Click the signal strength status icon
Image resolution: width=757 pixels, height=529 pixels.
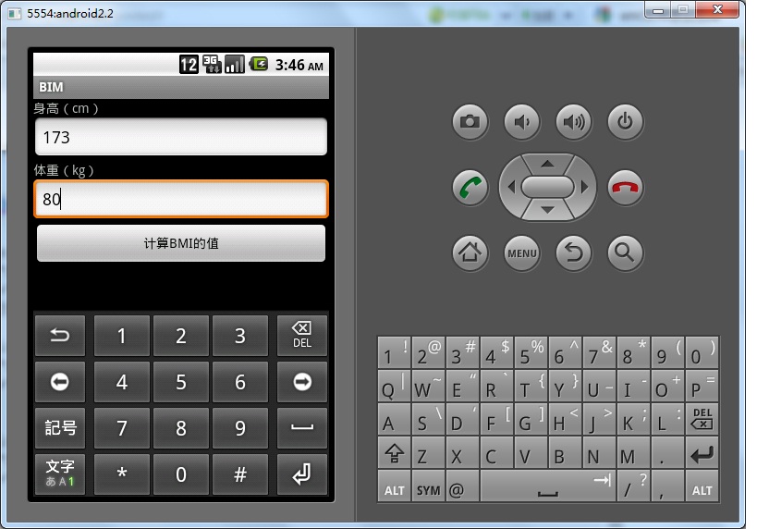click(235, 64)
